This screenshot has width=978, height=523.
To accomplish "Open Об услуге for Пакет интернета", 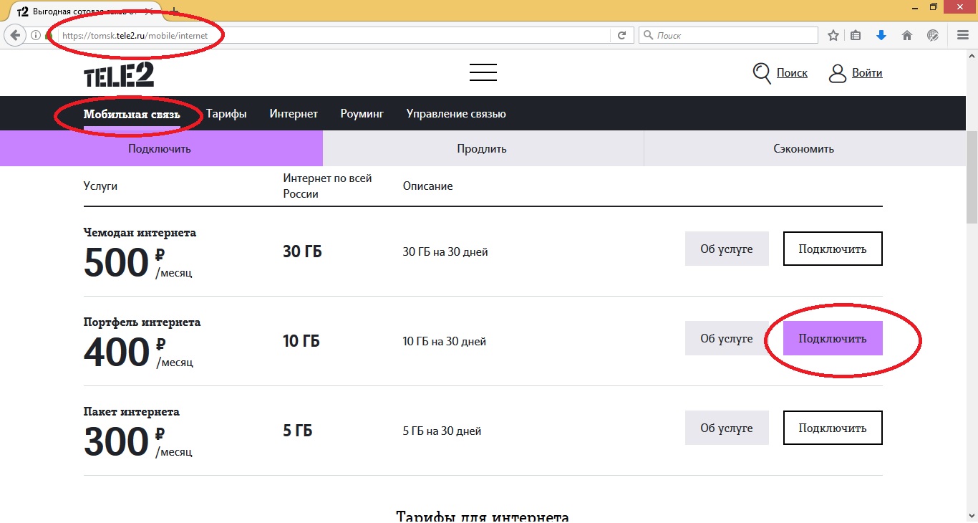I will [x=727, y=428].
